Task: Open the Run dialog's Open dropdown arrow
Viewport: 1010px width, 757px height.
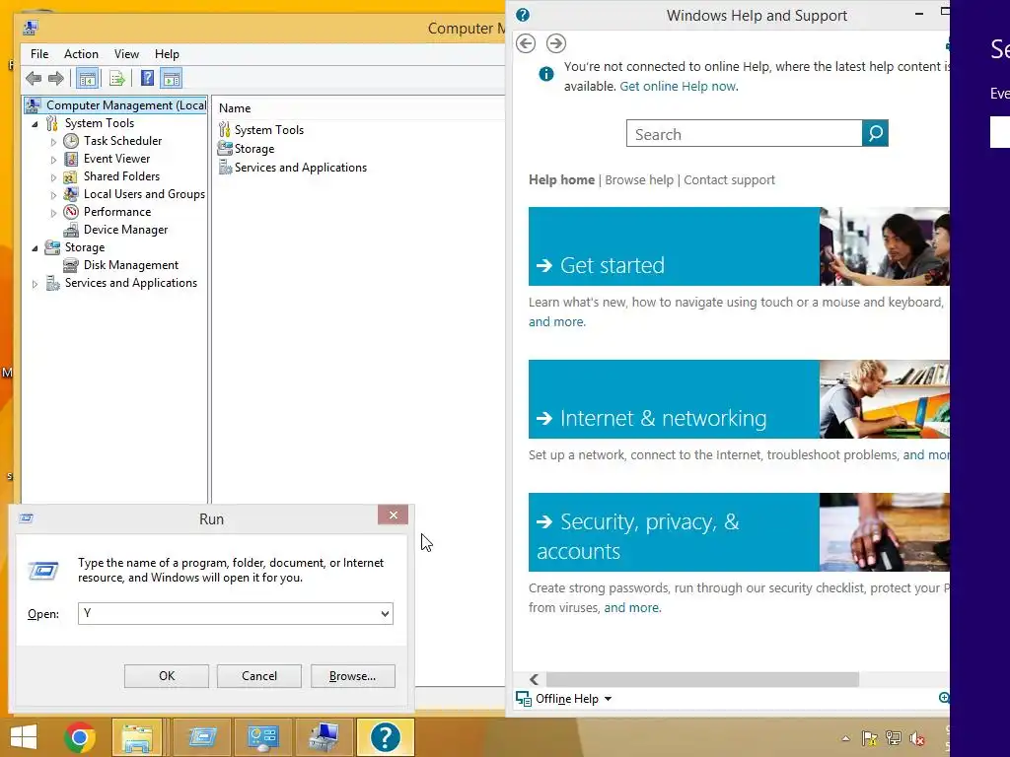Action: click(385, 613)
